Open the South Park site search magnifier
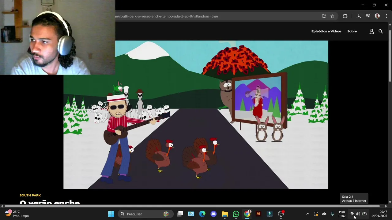The width and height of the screenshot is (392, 220). tap(381, 31)
